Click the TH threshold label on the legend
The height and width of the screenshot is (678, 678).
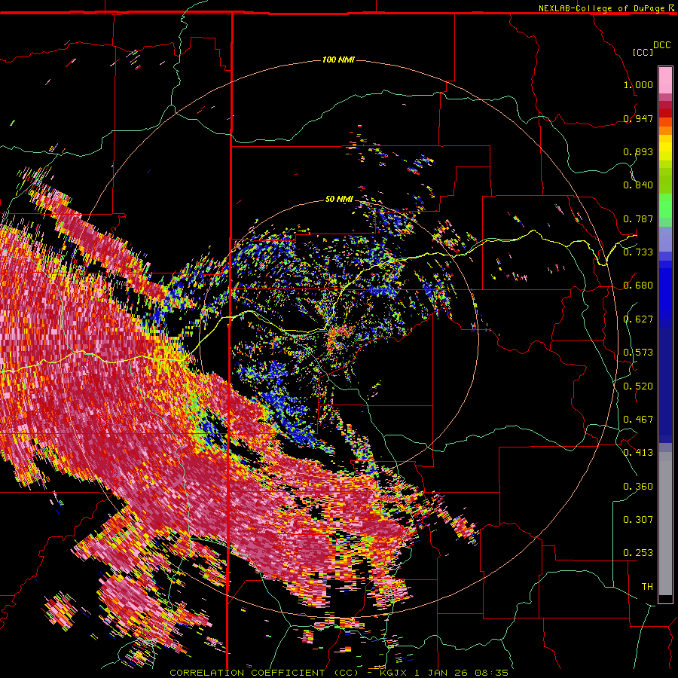click(x=647, y=587)
